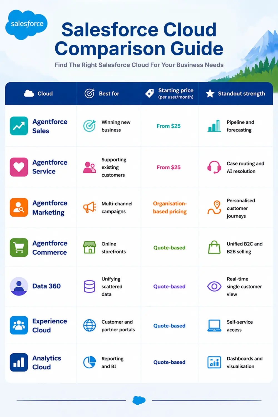Click the Agentforce Marketing orange icon
Viewport: 278px width, 417px height.
click(19, 207)
